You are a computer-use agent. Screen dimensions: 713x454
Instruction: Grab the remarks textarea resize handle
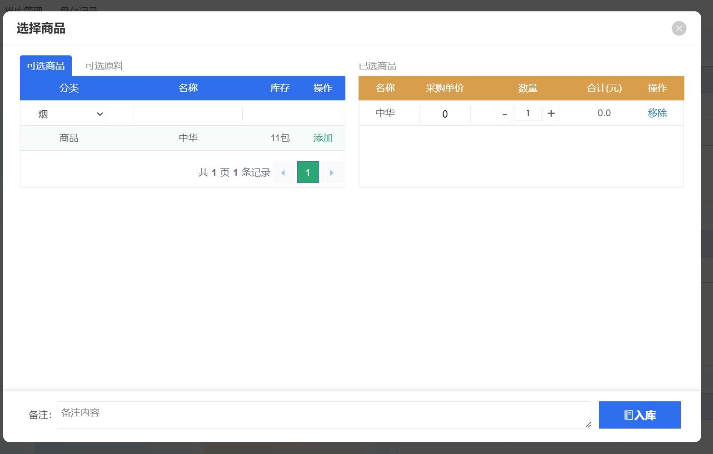click(x=588, y=425)
